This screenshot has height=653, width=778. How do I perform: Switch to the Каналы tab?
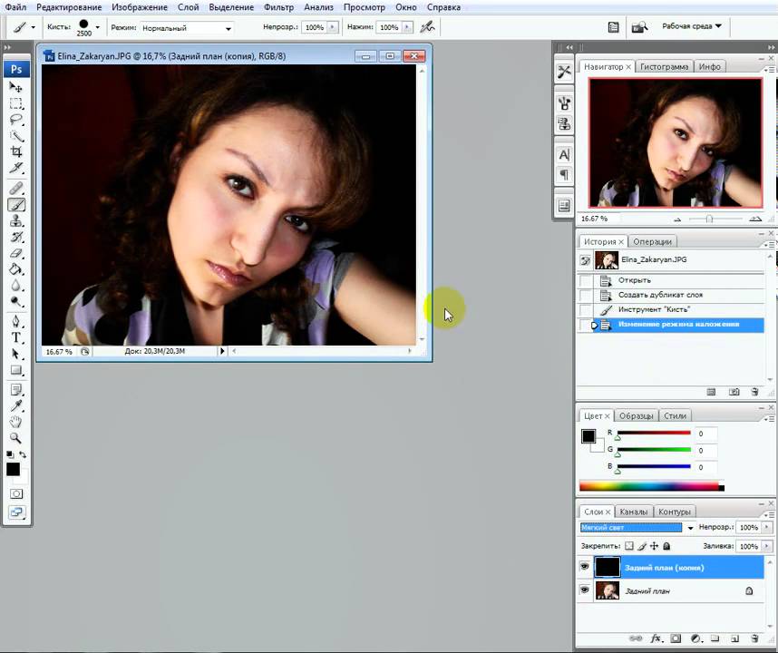pyautogui.click(x=634, y=512)
